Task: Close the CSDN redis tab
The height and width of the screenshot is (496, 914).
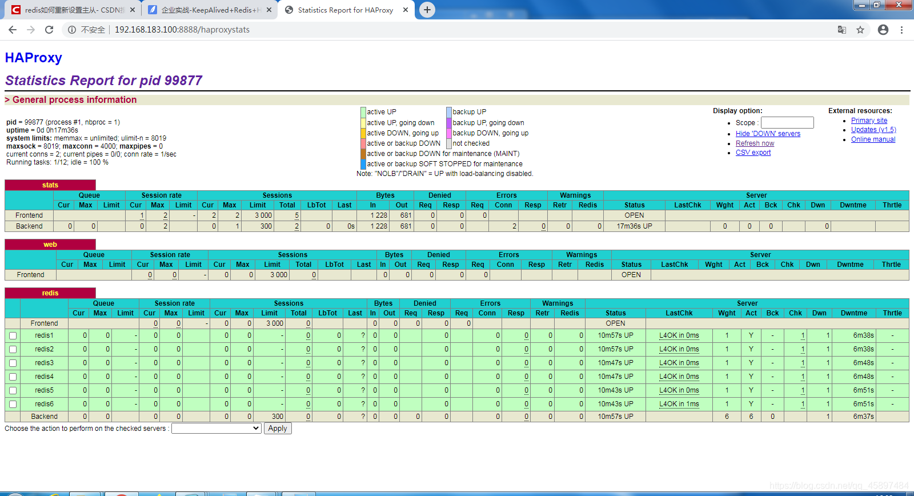Action: pos(133,10)
